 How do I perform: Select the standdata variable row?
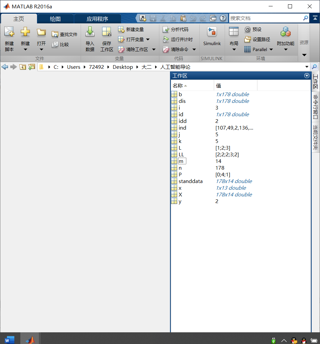[x=240, y=181]
